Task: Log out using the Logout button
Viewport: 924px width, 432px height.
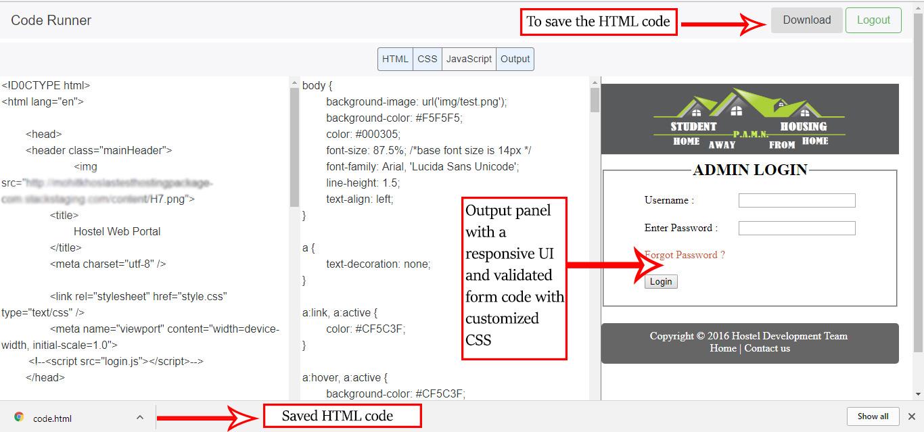Action: (873, 20)
